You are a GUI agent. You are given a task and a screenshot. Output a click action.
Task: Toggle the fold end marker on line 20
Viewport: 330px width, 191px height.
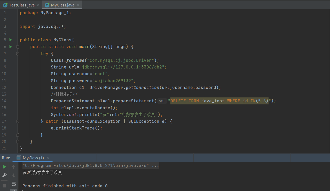click(x=18, y=142)
